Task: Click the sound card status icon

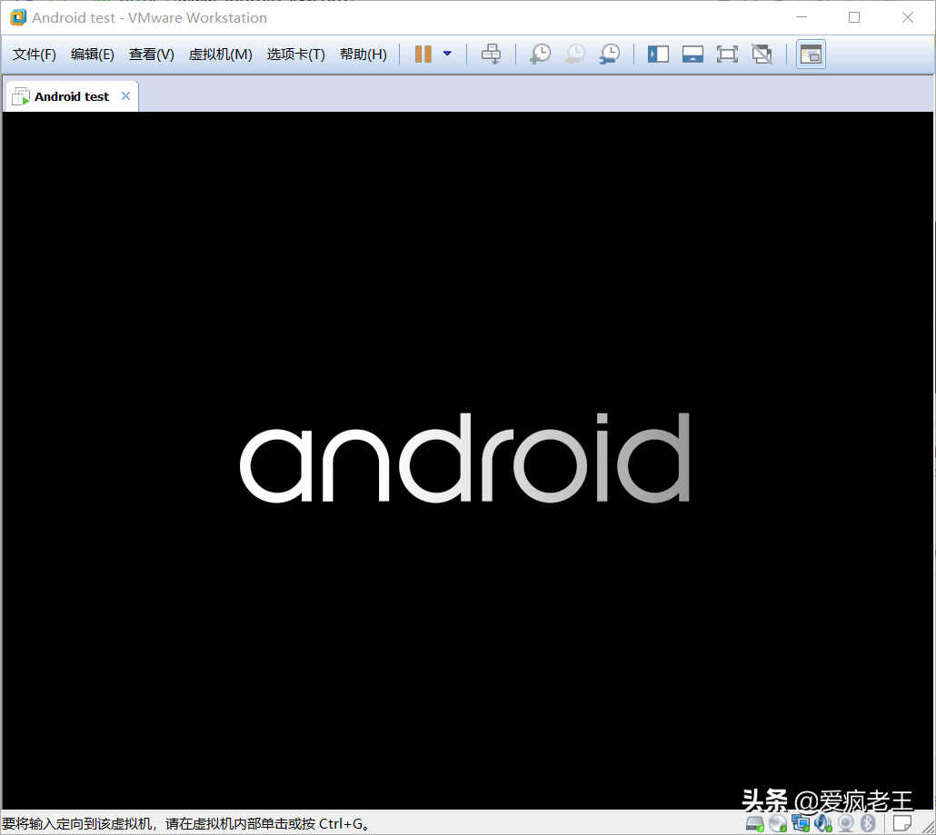Action: pyautogui.click(x=823, y=824)
